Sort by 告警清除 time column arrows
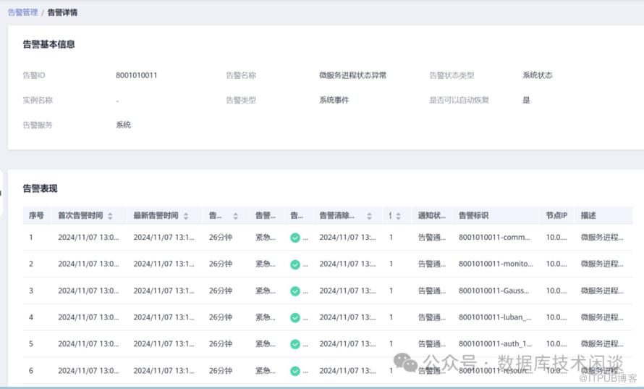Screen dimensions: 644x389 click(x=369, y=216)
